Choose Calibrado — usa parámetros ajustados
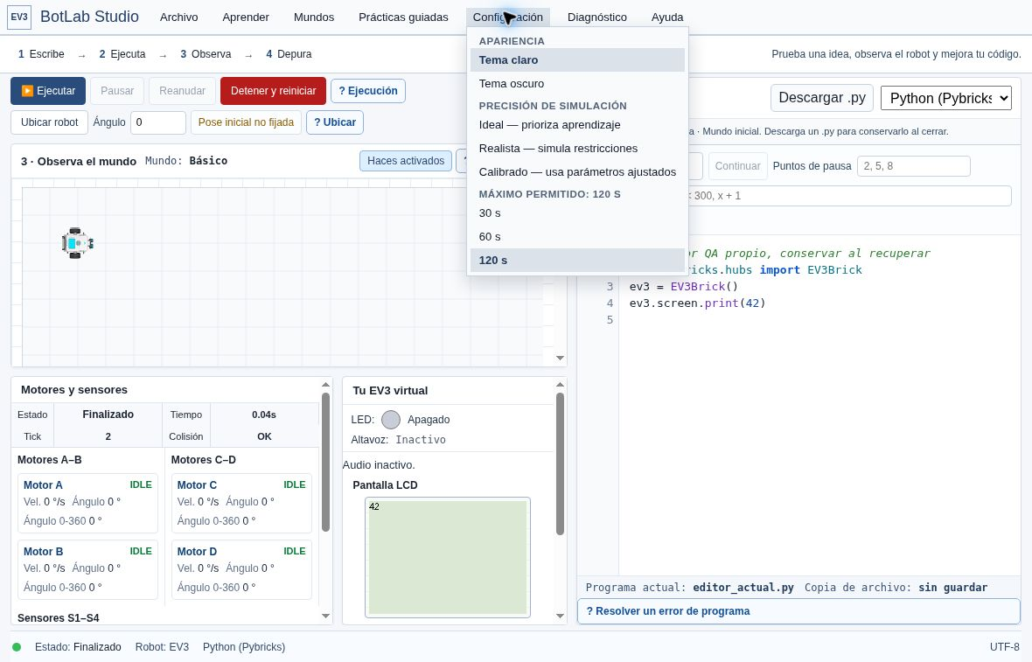1032x662 pixels. click(x=577, y=172)
